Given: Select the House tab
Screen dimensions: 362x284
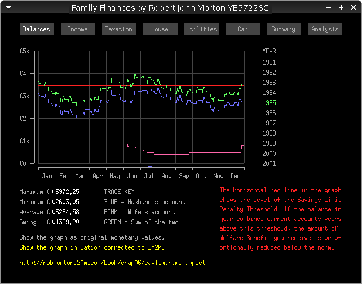Looking at the screenshot, I should pyautogui.click(x=160, y=29).
